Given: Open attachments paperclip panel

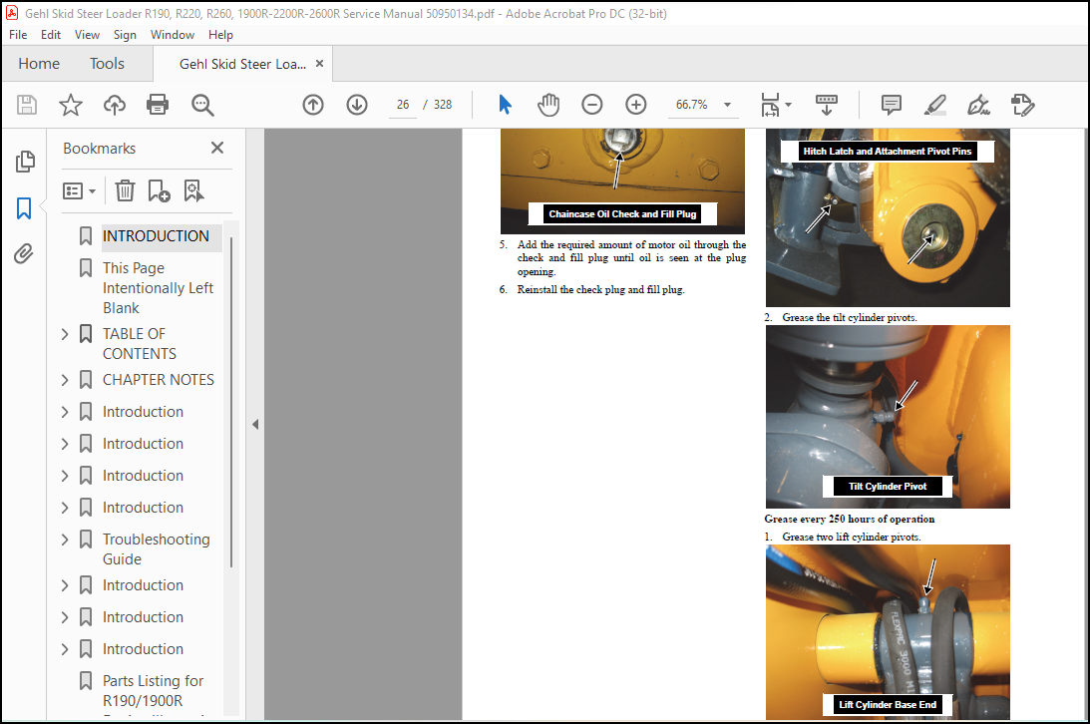Looking at the screenshot, I should 24,253.
